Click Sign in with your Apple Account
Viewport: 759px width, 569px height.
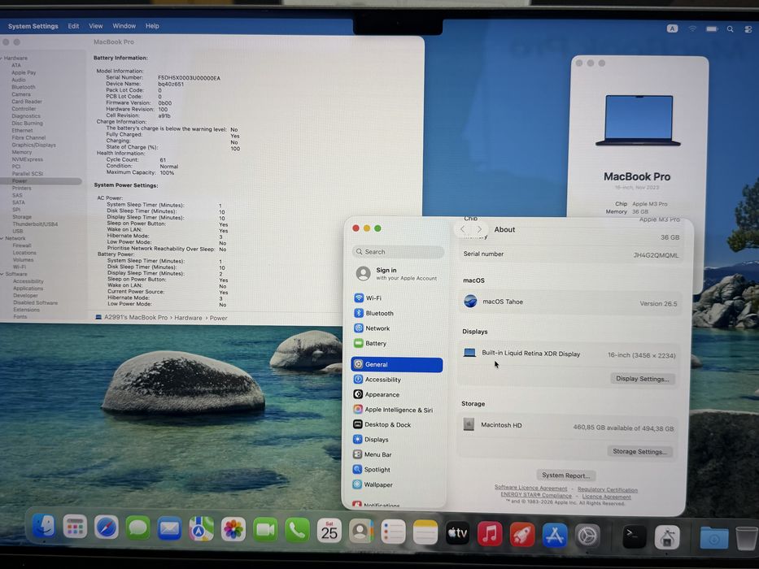(x=397, y=274)
